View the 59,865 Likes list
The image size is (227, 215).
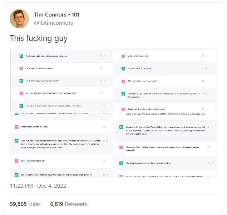pos(25,204)
